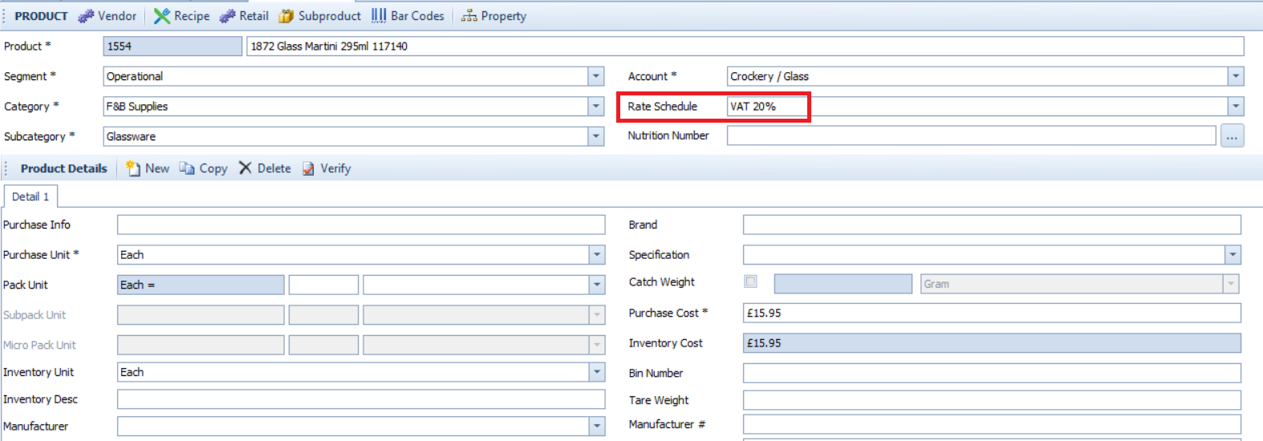Click the Rate Schedule label

[x=663, y=106]
